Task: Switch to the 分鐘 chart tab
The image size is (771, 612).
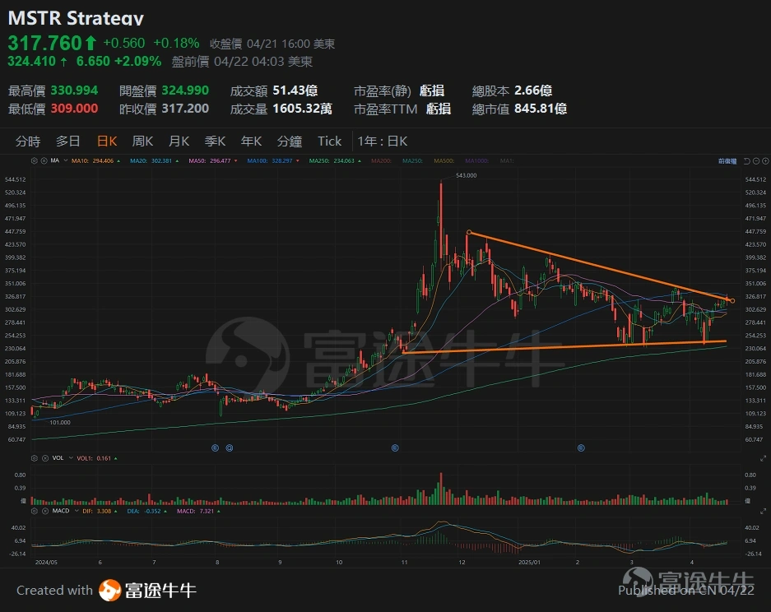Action: 289,141
